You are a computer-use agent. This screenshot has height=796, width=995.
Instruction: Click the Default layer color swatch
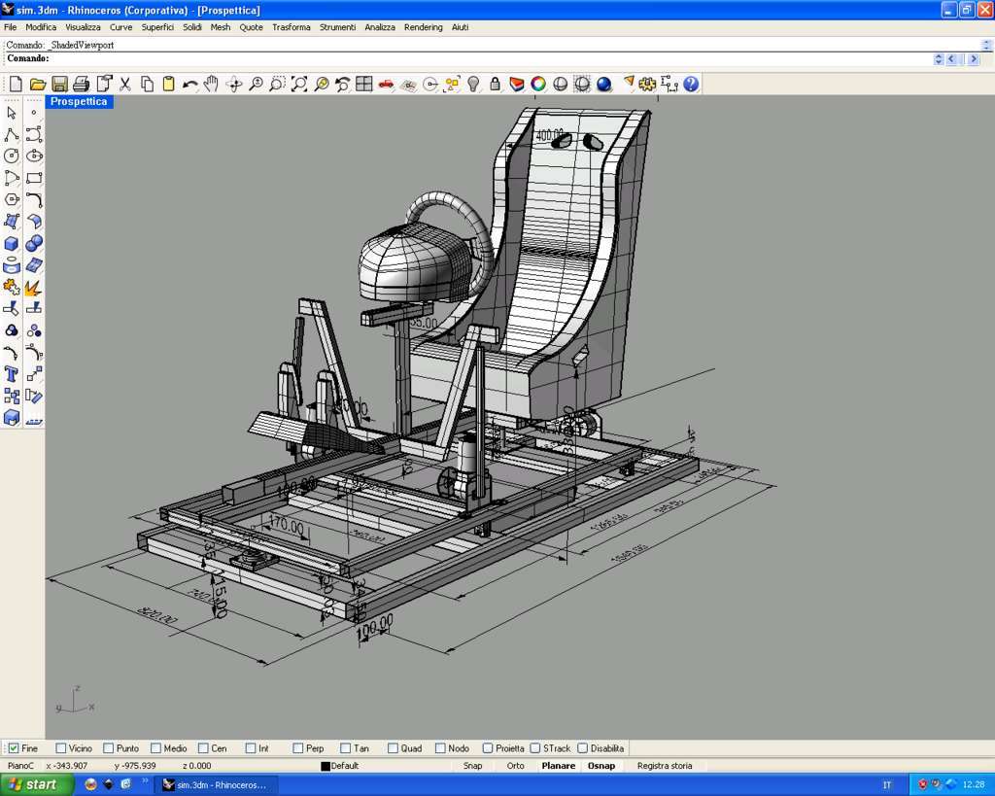coord(326,766)
